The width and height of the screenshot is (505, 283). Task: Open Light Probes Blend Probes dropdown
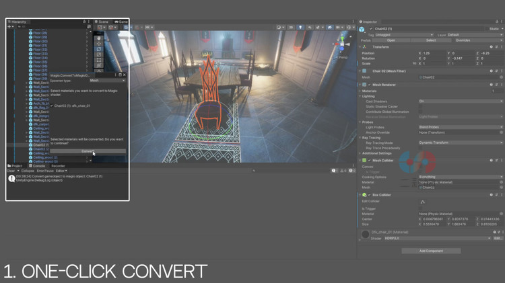pyautogui.click(x=461, y=127)
